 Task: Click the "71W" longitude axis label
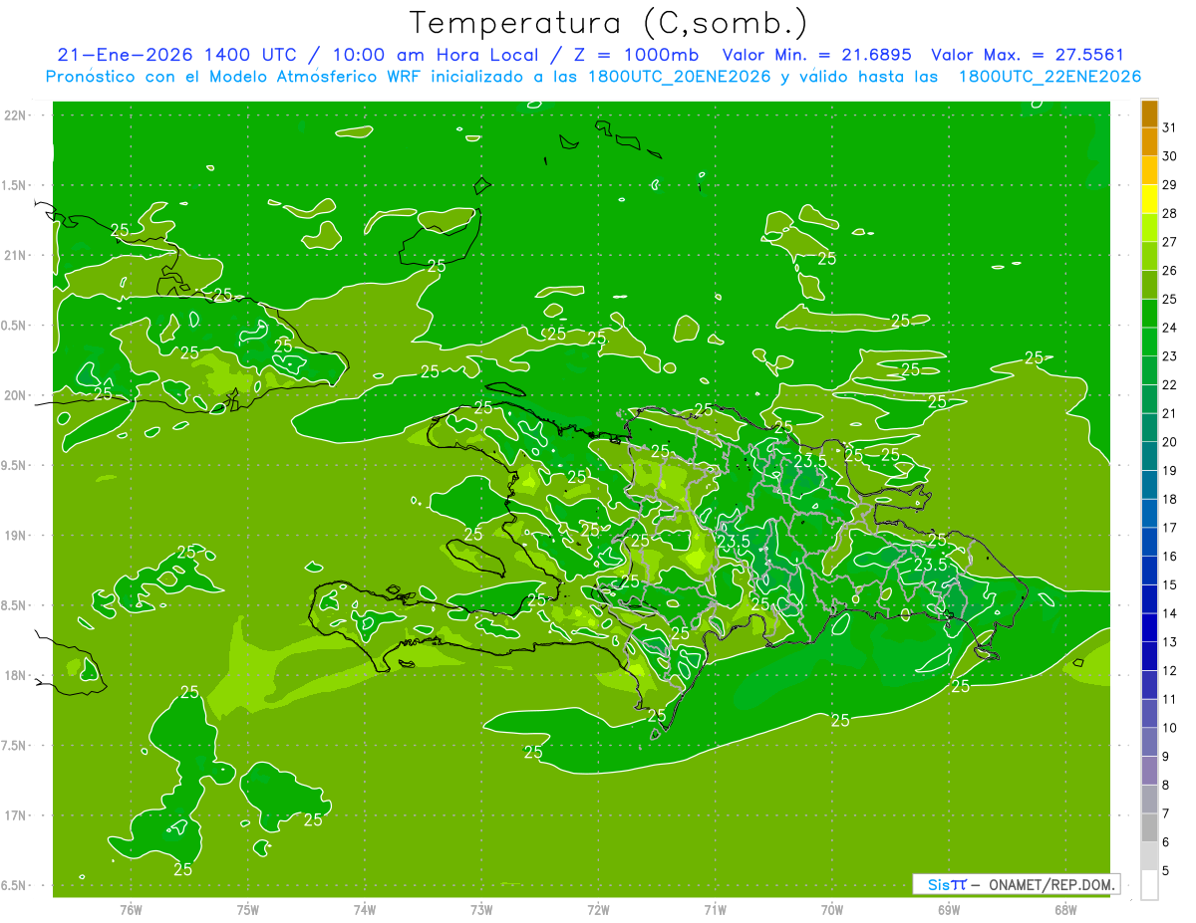click(x=715, y=909)
